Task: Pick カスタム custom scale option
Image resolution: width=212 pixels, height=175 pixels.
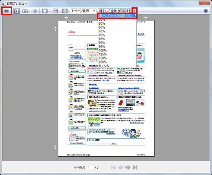Action: [x=104, y=66]
